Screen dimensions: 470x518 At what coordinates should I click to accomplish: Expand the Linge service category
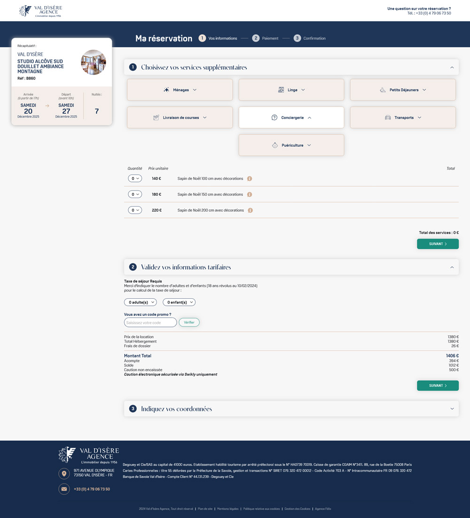291,90
